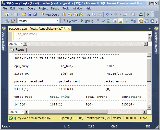Open the Project menu
The height and width of the screenshot is (130, 160).
[43, 8]
